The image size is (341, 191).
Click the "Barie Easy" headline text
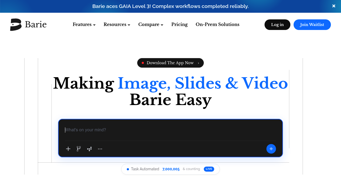pyautogui.click(x=170, y=100)
